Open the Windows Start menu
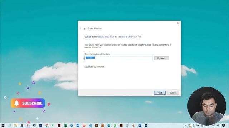This screenshot has width=229, height=128. tap(3, 126)
